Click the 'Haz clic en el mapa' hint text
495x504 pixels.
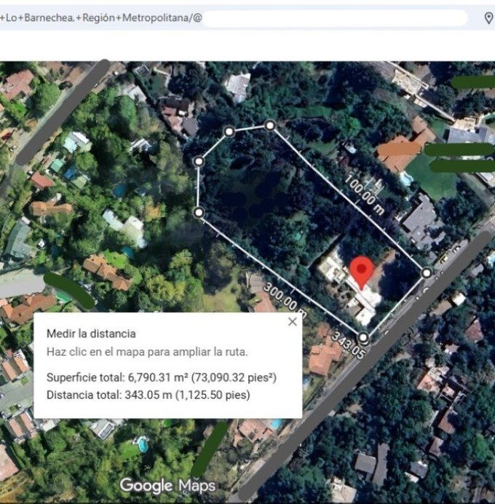coord(147,351)
